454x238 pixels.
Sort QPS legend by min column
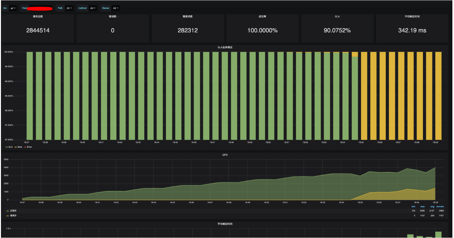(413, 207)
